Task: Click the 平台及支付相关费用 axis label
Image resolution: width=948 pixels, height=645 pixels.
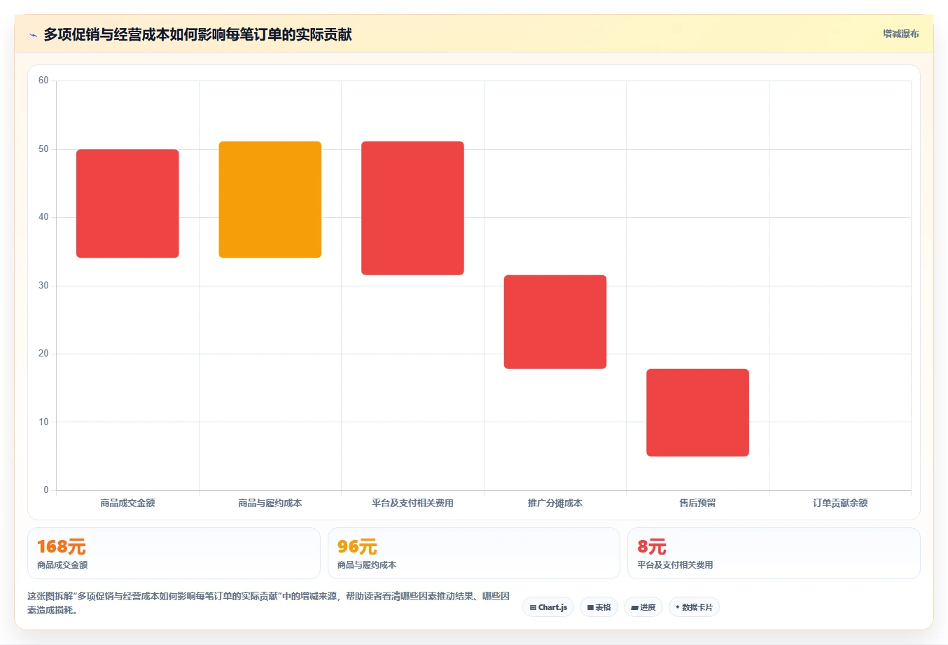Action: 412,503
